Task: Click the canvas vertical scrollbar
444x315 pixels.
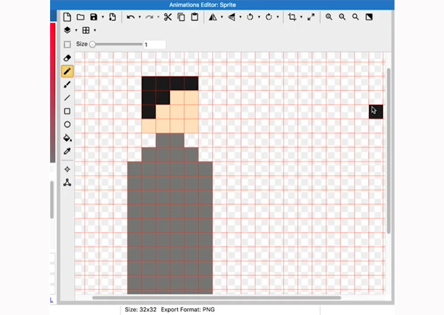Action: tap(389, 151)
